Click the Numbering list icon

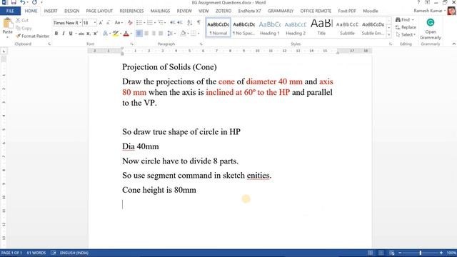pos(150,23)
